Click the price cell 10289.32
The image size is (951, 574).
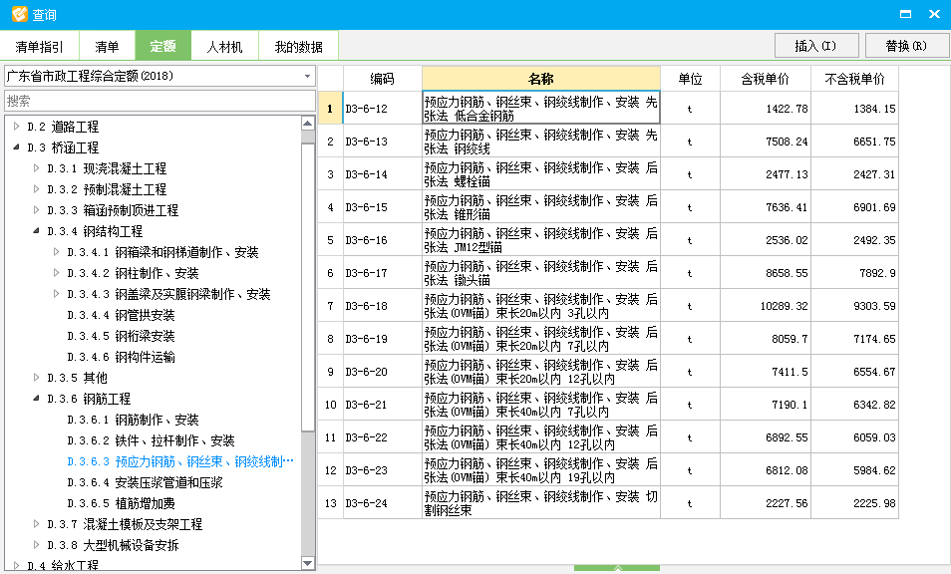[766, 306]
